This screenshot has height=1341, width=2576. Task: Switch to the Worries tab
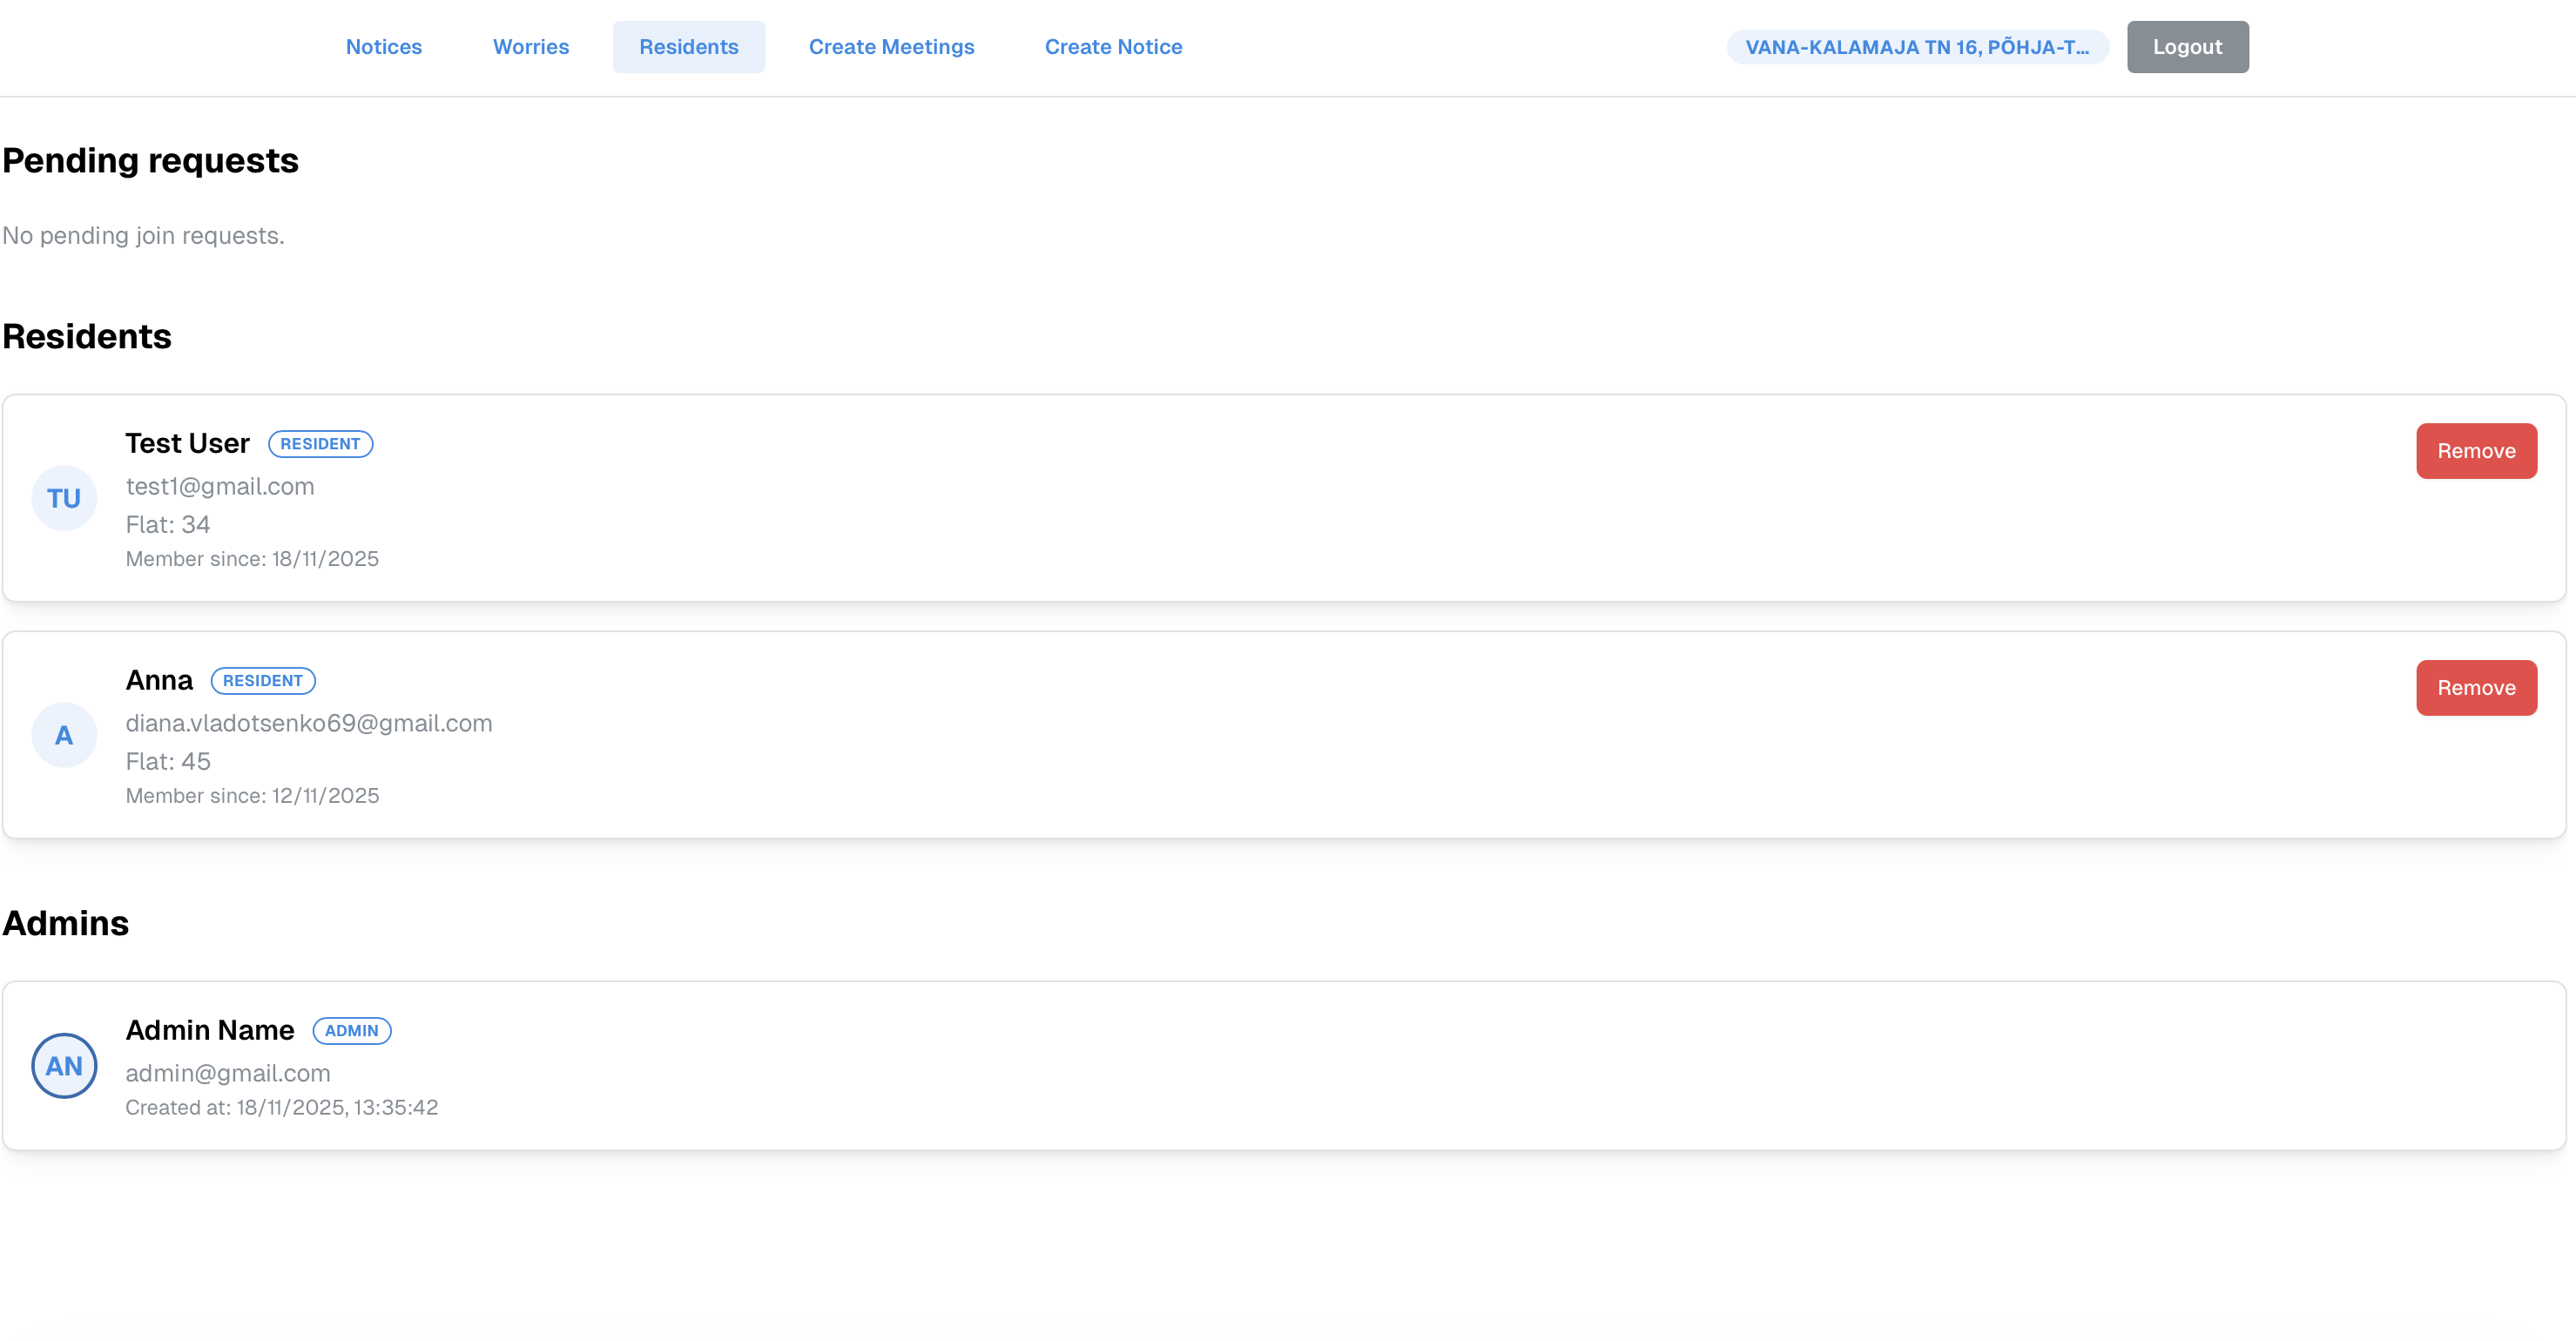coord(531,47)
